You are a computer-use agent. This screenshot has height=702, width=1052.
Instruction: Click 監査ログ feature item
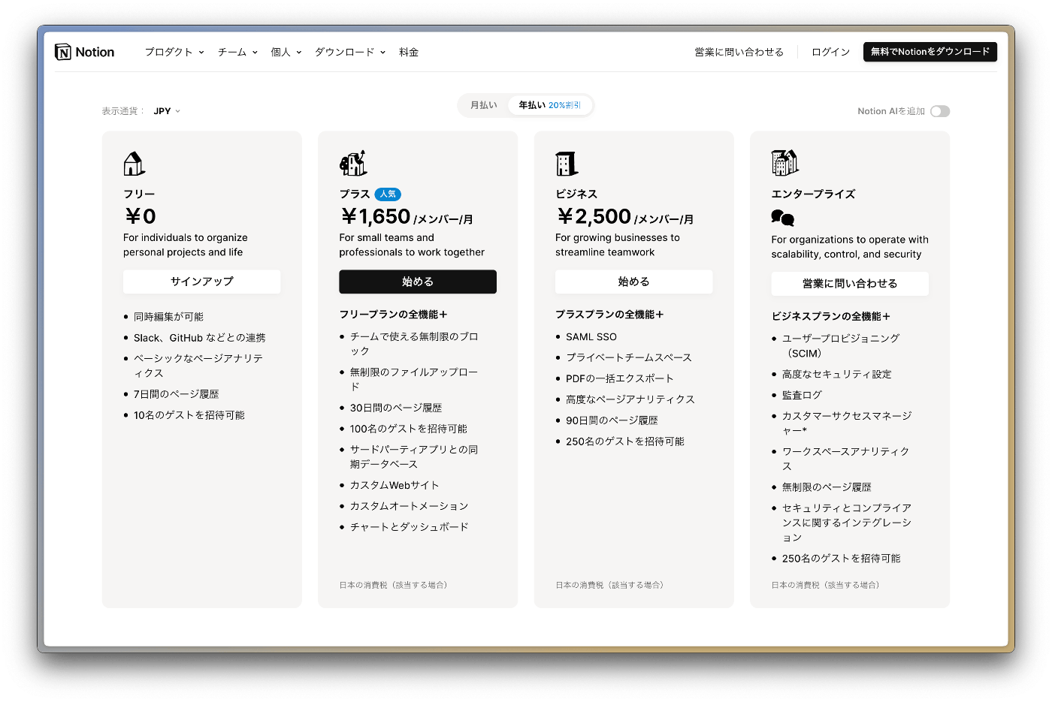coord(802,395)
